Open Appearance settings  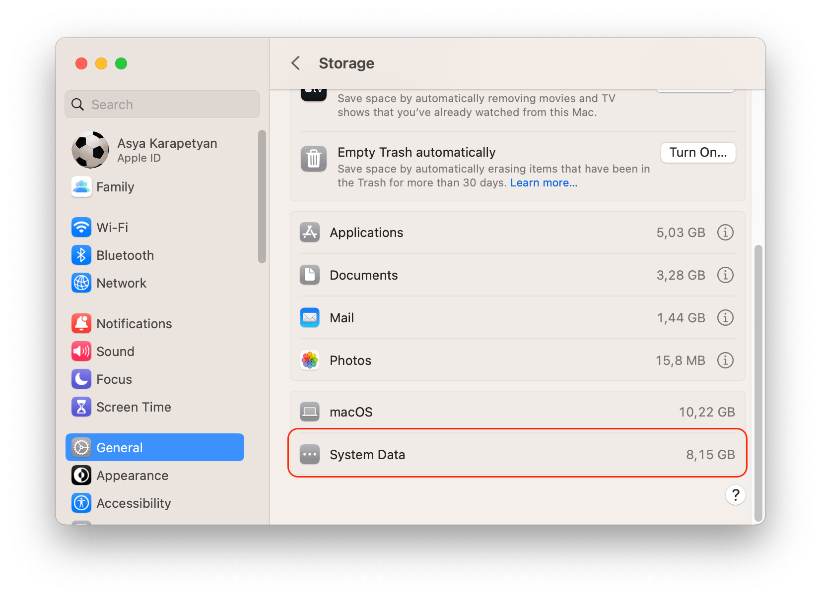point(132,475)
